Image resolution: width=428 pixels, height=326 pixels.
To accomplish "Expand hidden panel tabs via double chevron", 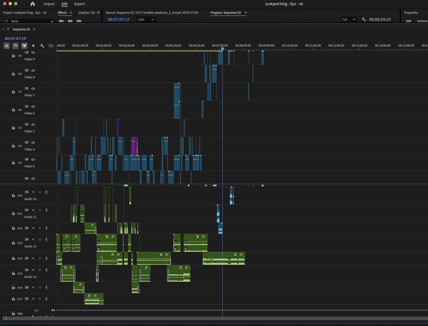I will tap(98, 12).
